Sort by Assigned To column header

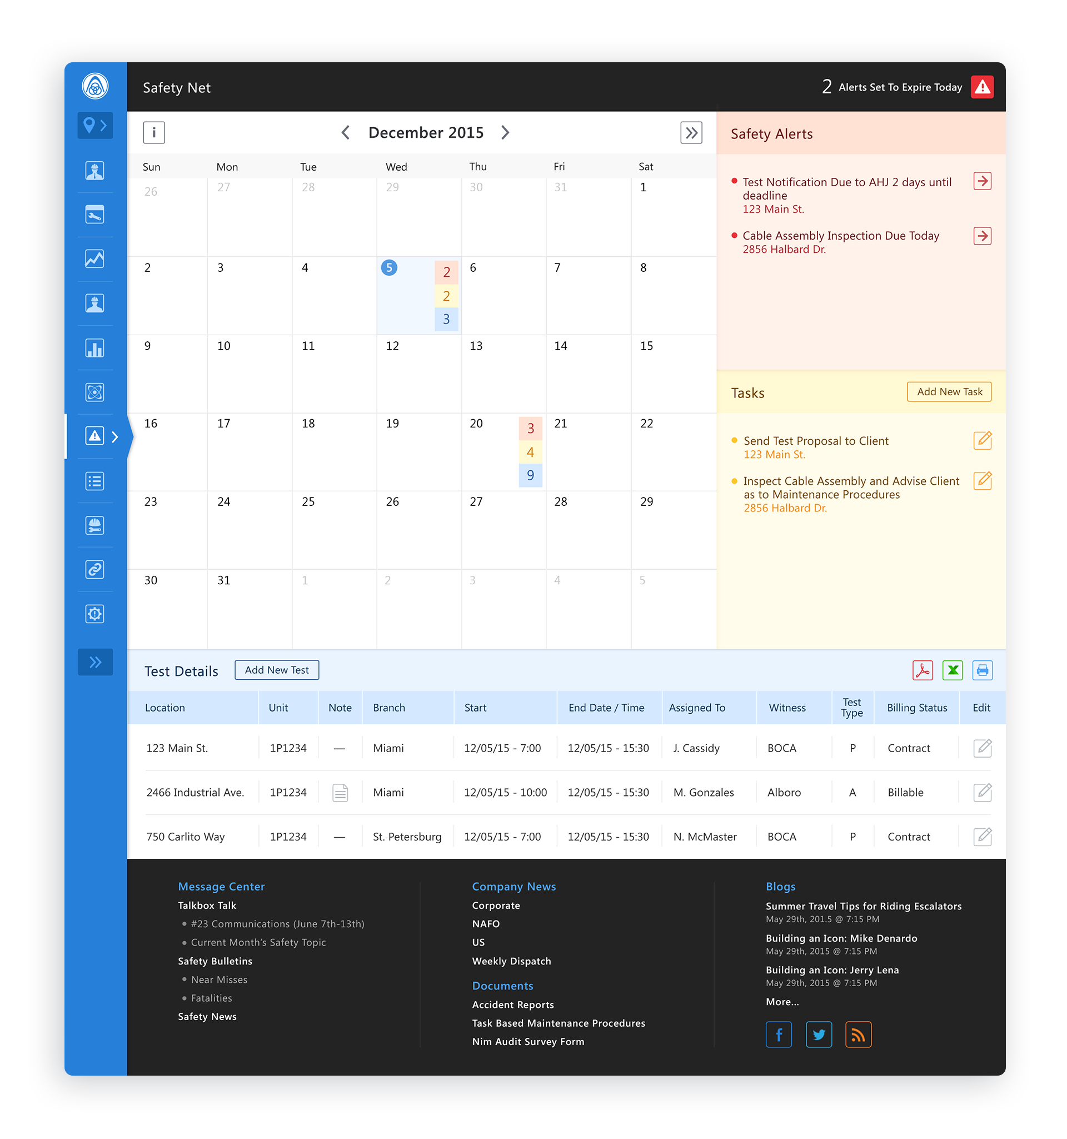click(697, 708)
